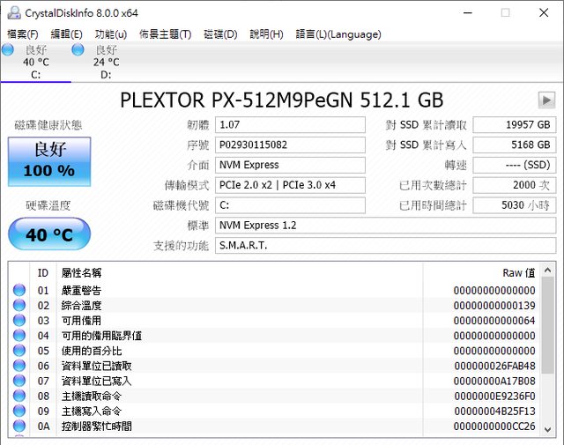The image size is (564, 445).
Task: Click the 良好 100% health status button
Action: click(x=48, y=160)
